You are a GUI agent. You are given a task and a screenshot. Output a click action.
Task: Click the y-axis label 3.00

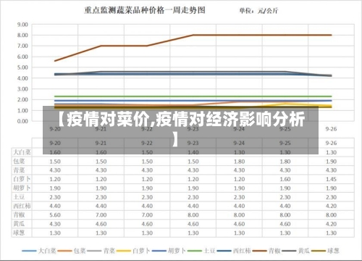tap(22, 89)
